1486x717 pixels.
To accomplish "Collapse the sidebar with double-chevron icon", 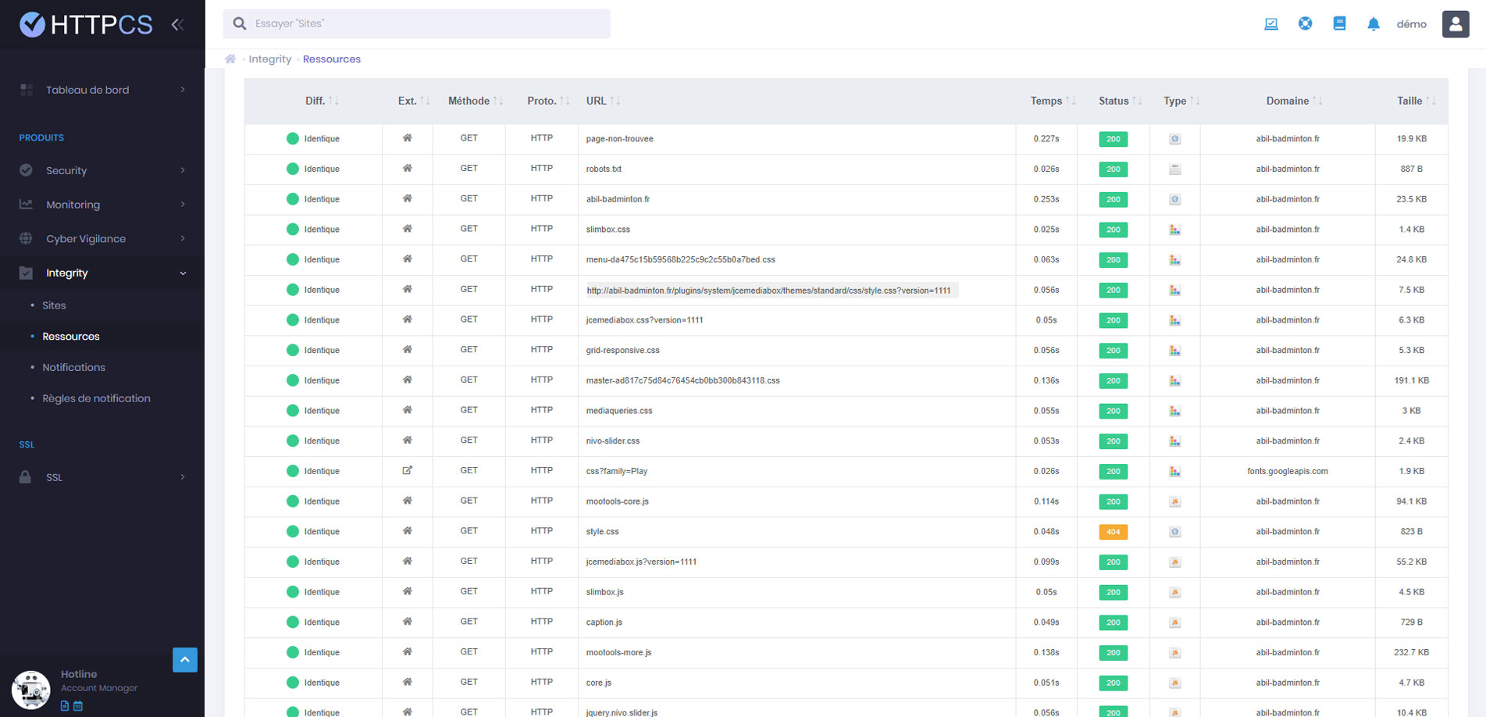I will tap(177, 25).
